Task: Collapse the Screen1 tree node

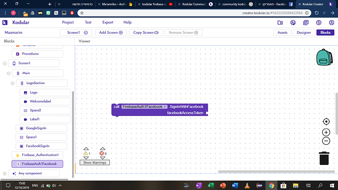Action: tap(4, 63)
